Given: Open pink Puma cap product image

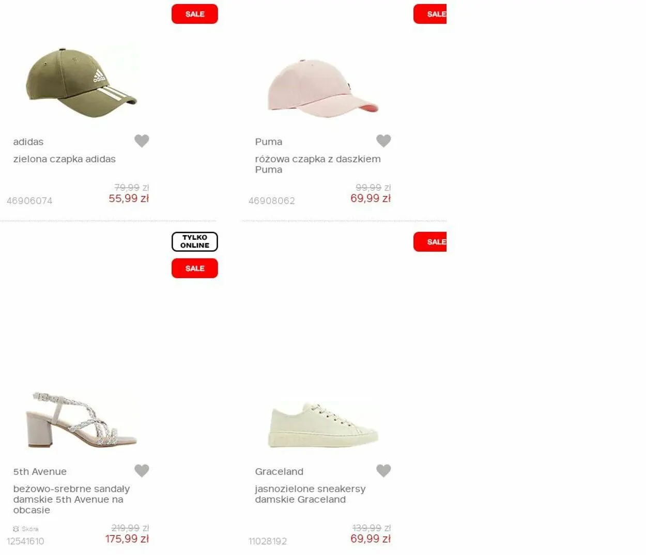Looking at the screenshot, I should (323, 88).
